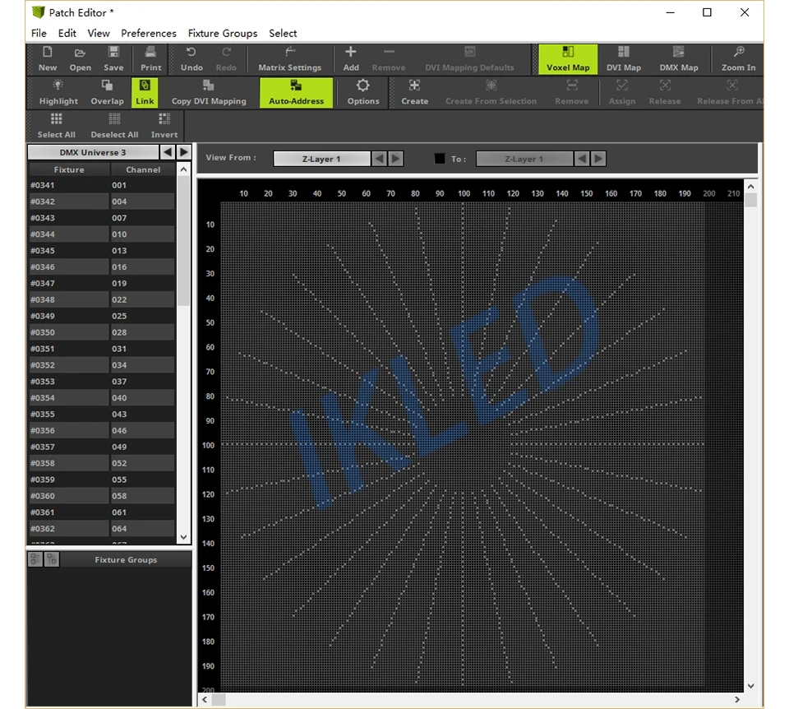
Task: Go to previous DMX universe
Action: pyautogui.click(x=168, y=151)
